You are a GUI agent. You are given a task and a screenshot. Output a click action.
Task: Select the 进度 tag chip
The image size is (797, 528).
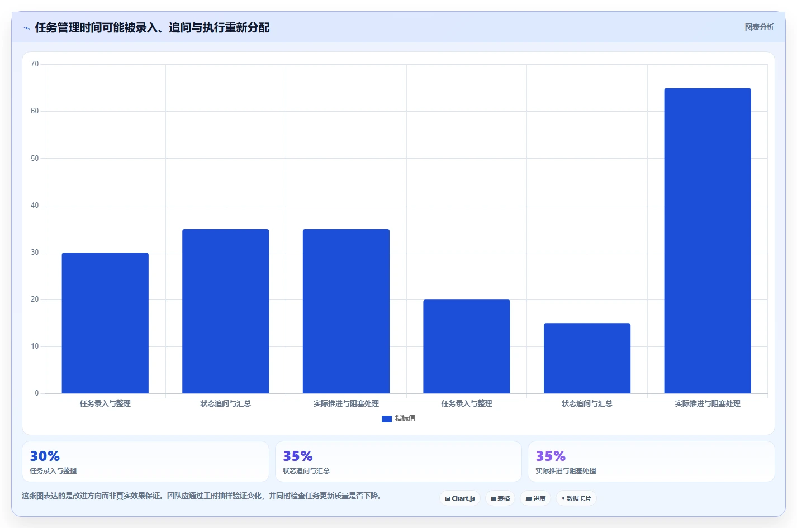pos(535,498)
